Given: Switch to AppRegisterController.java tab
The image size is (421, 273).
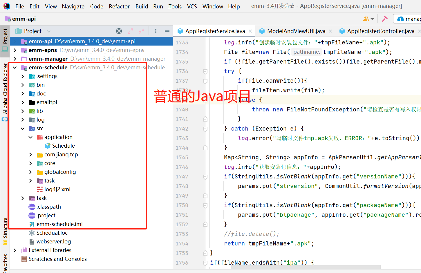Looking at the screenshot, I should pos(380,31).
